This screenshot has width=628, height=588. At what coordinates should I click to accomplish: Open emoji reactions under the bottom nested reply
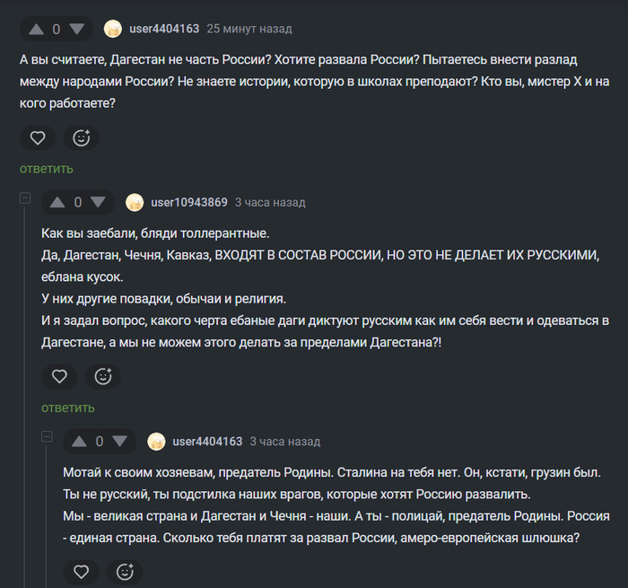[125, 571]
